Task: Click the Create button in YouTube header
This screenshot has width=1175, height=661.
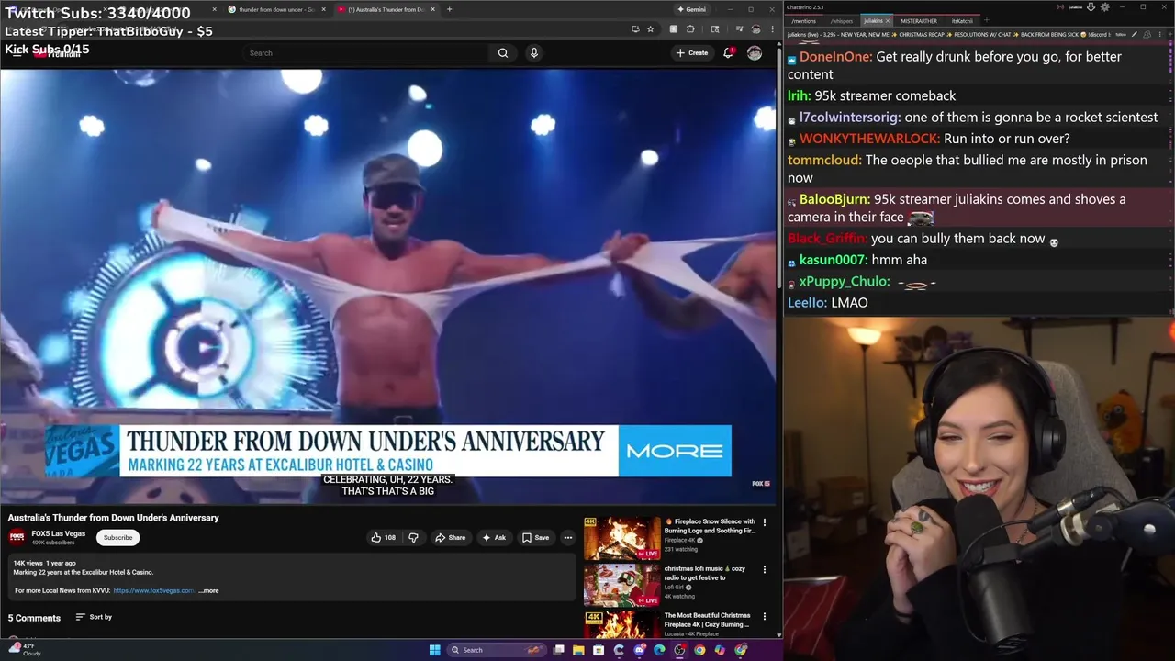Action: click(692, 52)
